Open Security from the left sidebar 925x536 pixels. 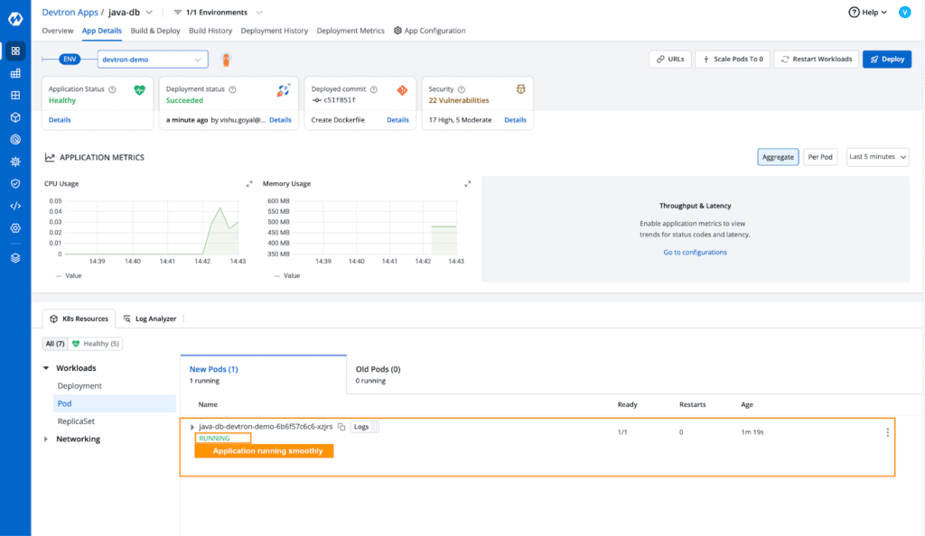pyautogui.click(x=14, y=184)
